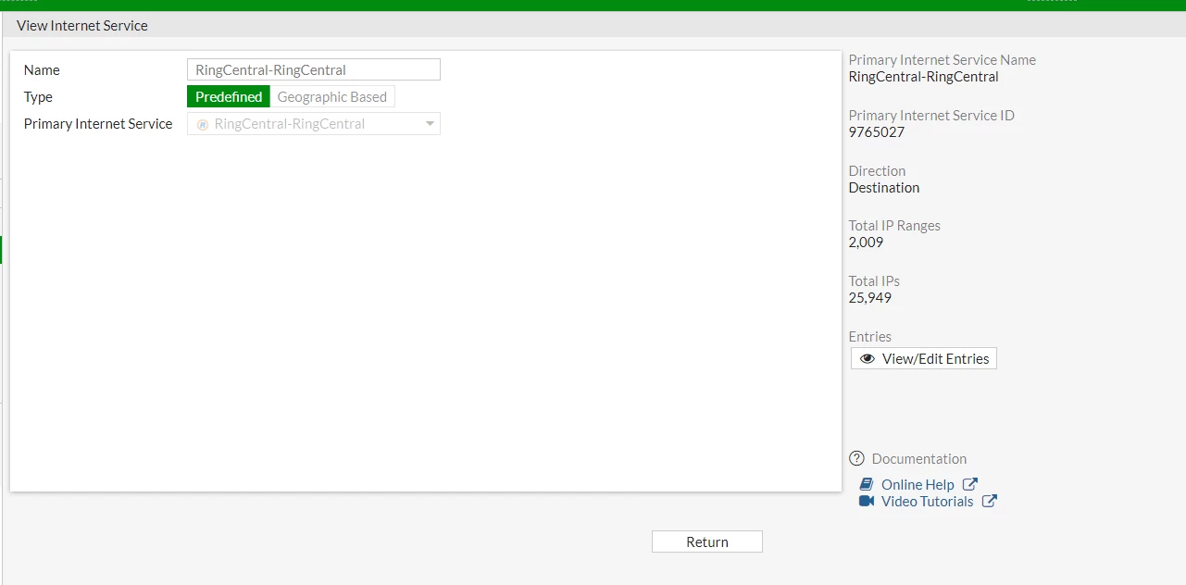Click the Return button
The height and width of the screenshot is (585, 1186).
click(x=707, y=542)
